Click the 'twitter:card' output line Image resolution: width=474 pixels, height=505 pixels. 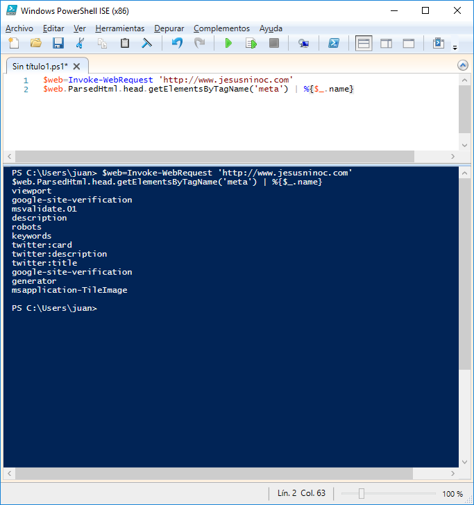tap(42, 245)
